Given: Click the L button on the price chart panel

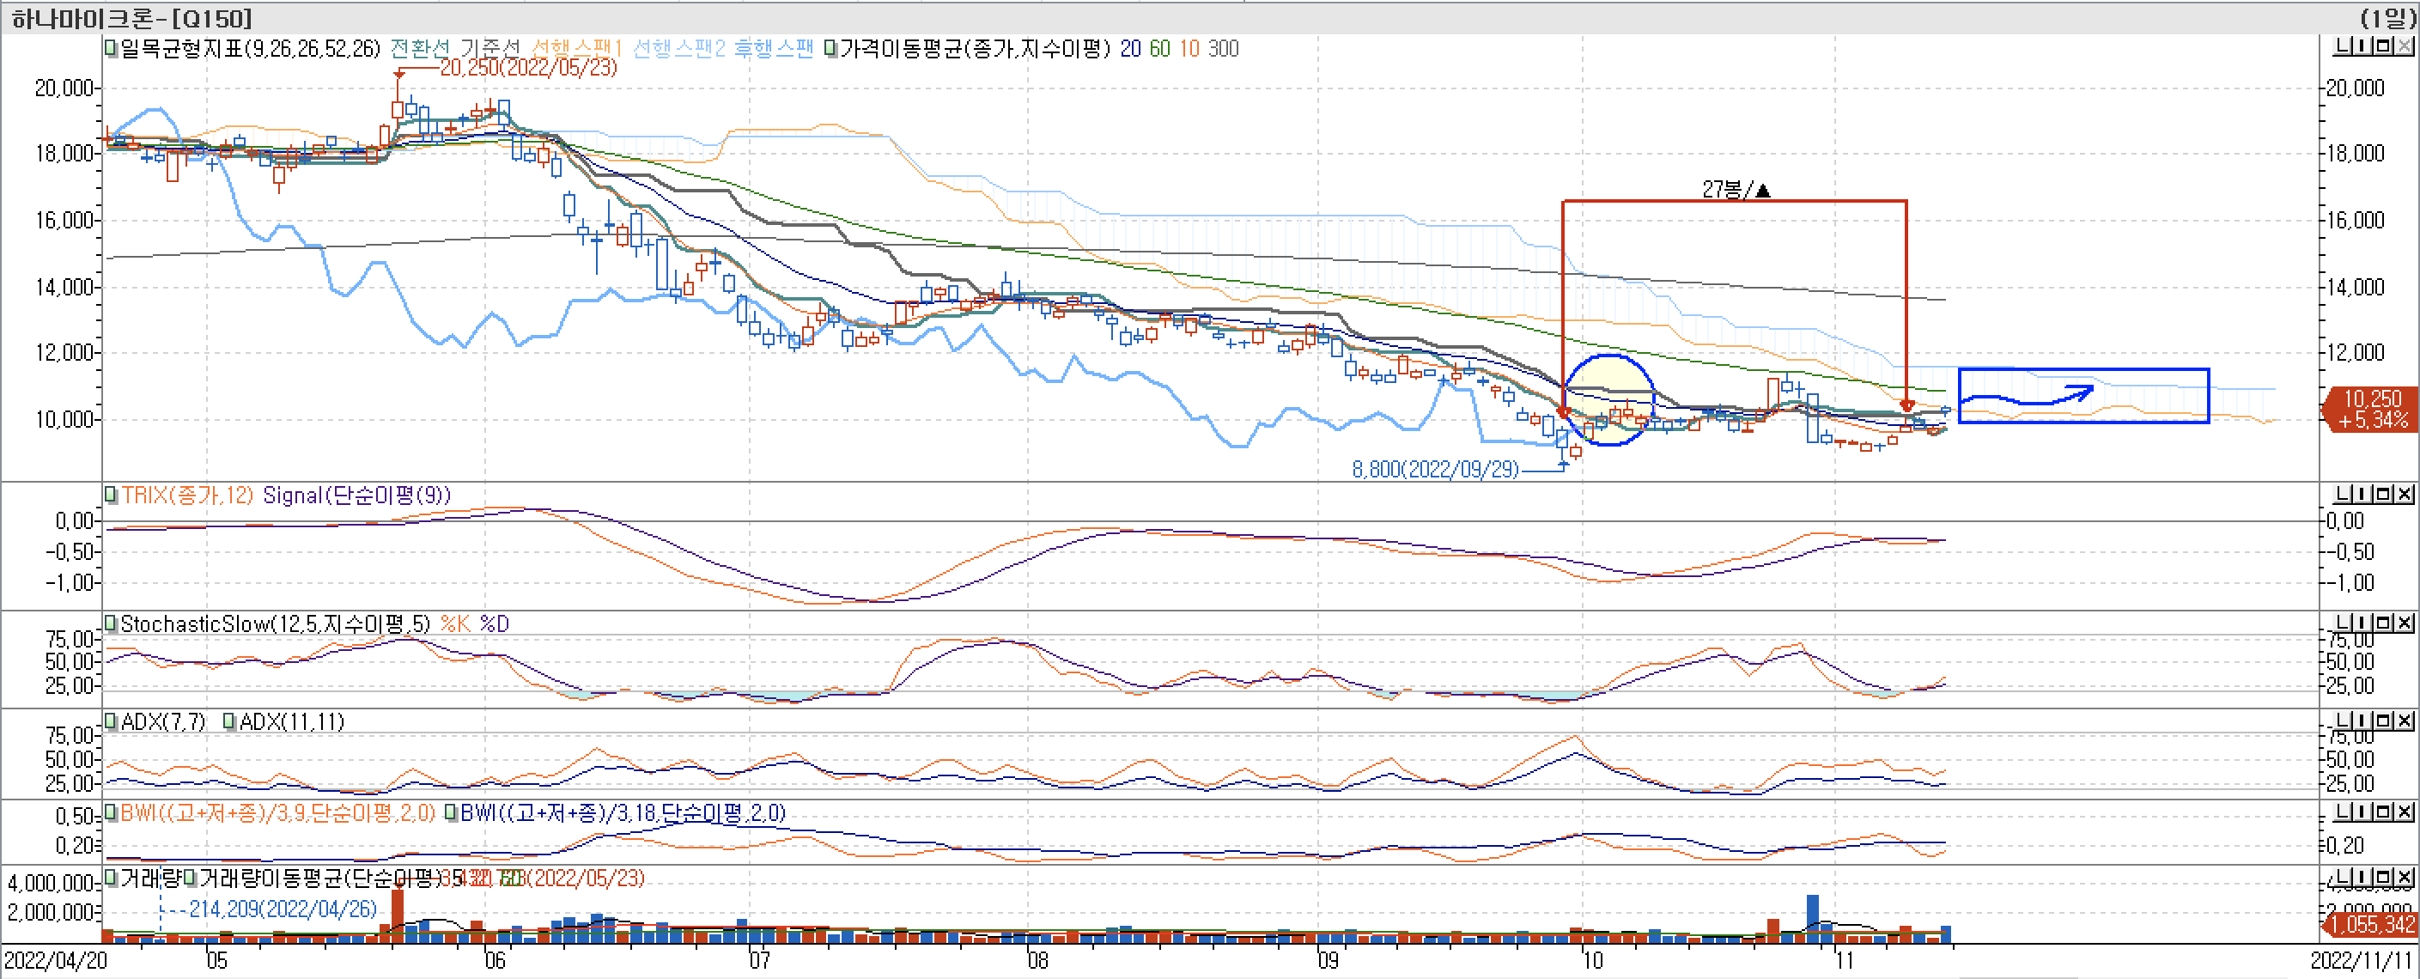Looking at the screenshot, I should (2343, 46).
